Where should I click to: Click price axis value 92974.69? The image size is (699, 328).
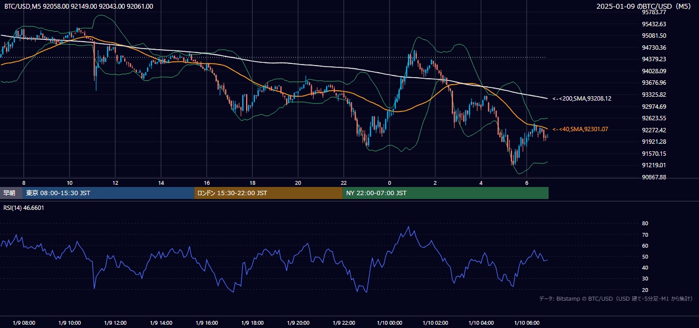point(654,107)
